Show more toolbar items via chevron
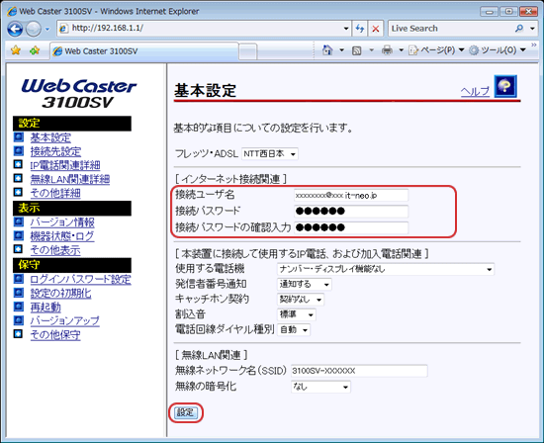 point(534,45)
